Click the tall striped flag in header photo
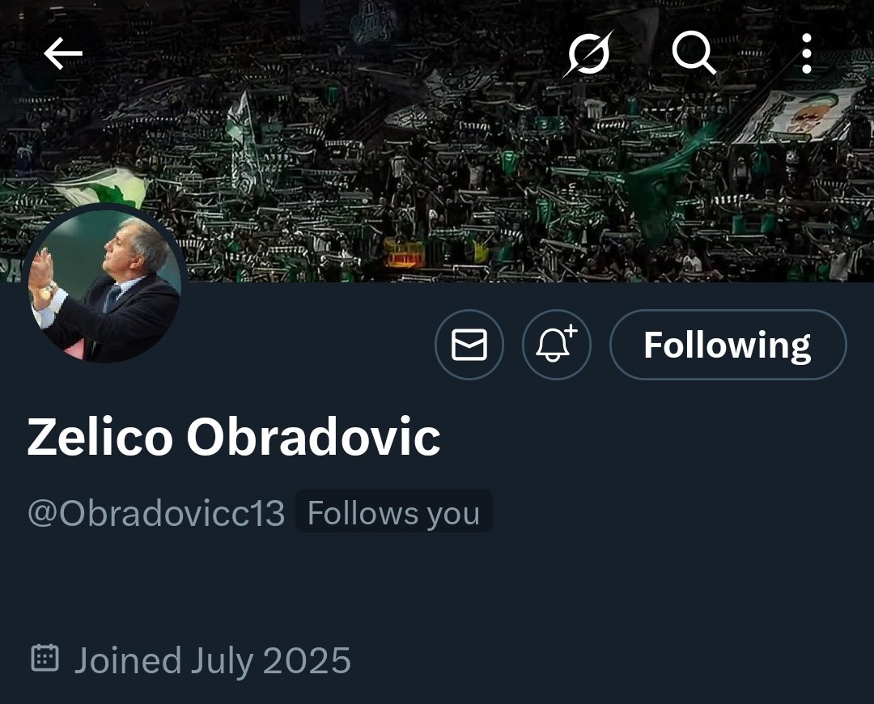Viewport: 874px width, 704px height. click(244, 146)
